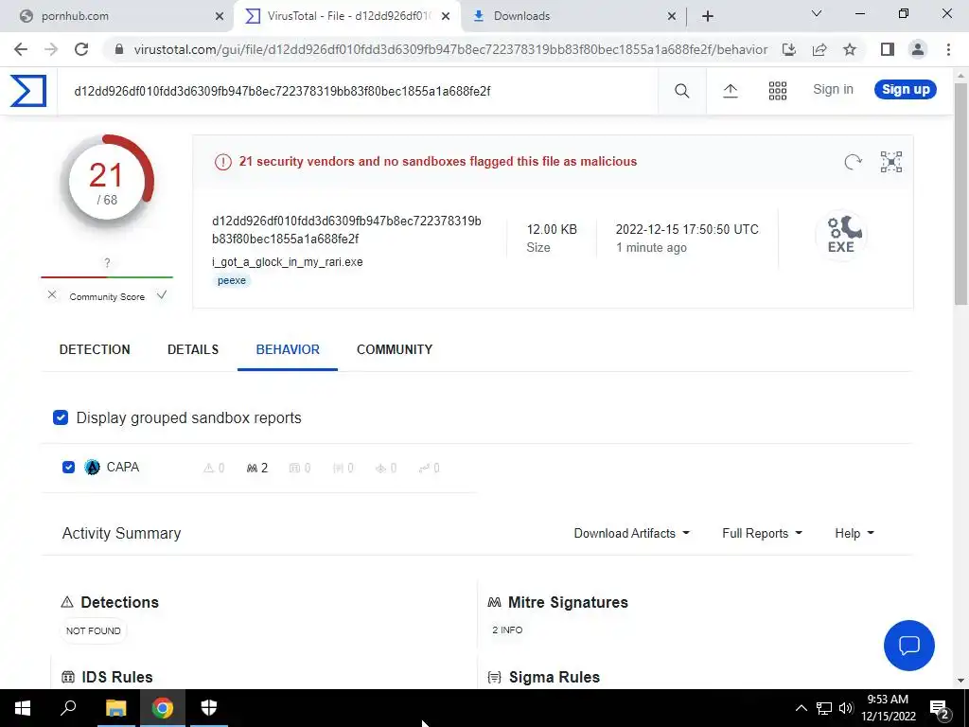Click the 2 INFO Mitre badge
The image size is (969, 727).
click(x=507, y=629)
